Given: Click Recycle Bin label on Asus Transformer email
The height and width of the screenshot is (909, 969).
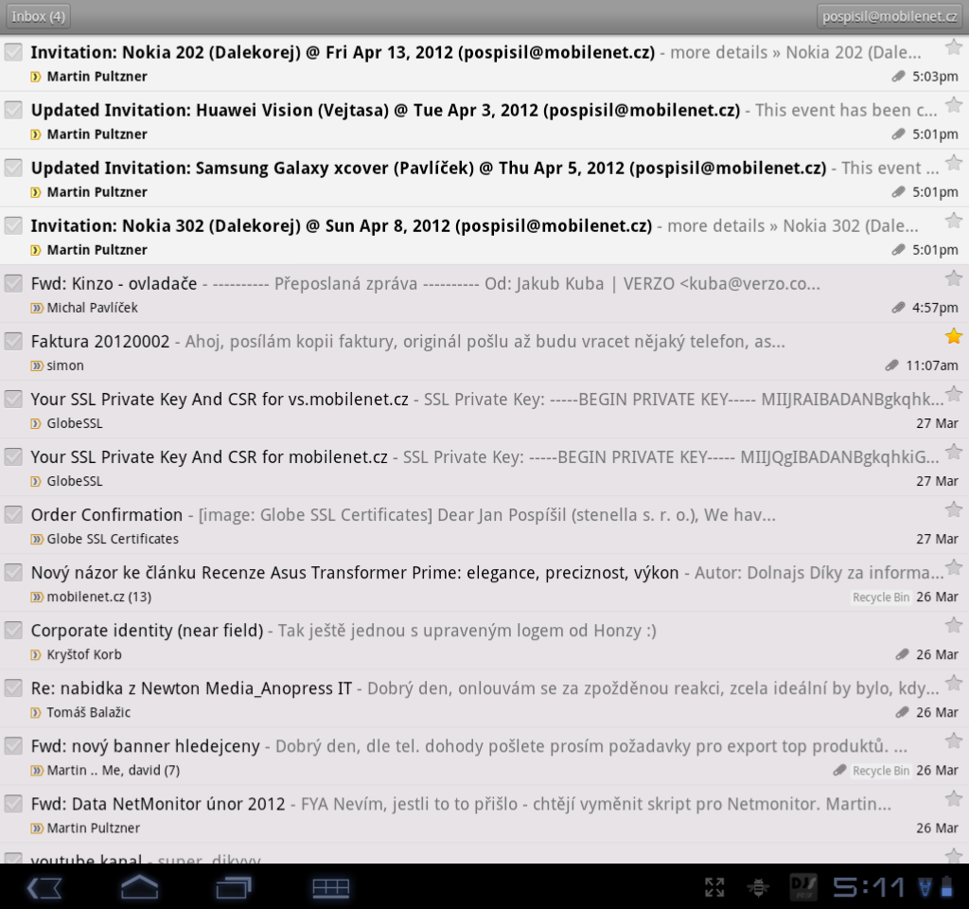Looking at the screenshot, I should pos(880,597).
